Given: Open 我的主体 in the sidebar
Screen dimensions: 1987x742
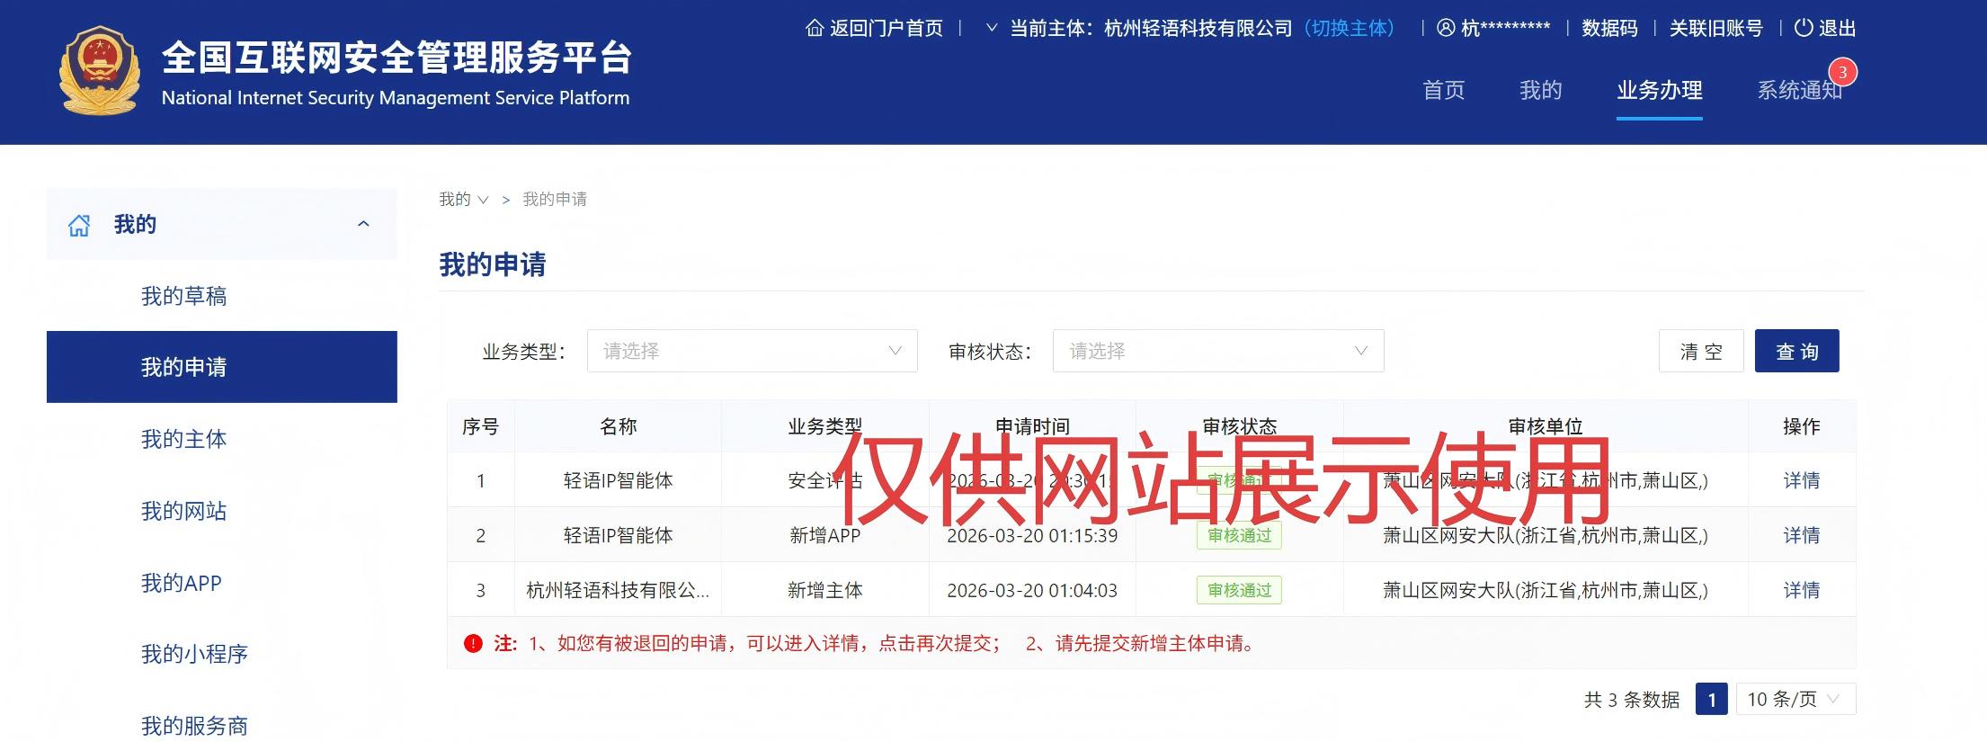Looking at the screenshot, I should point(183,439).
